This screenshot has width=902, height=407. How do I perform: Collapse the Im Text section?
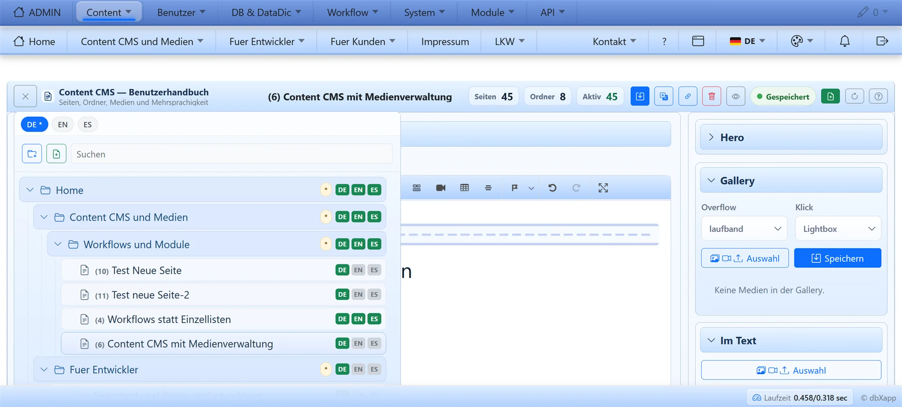791,340
